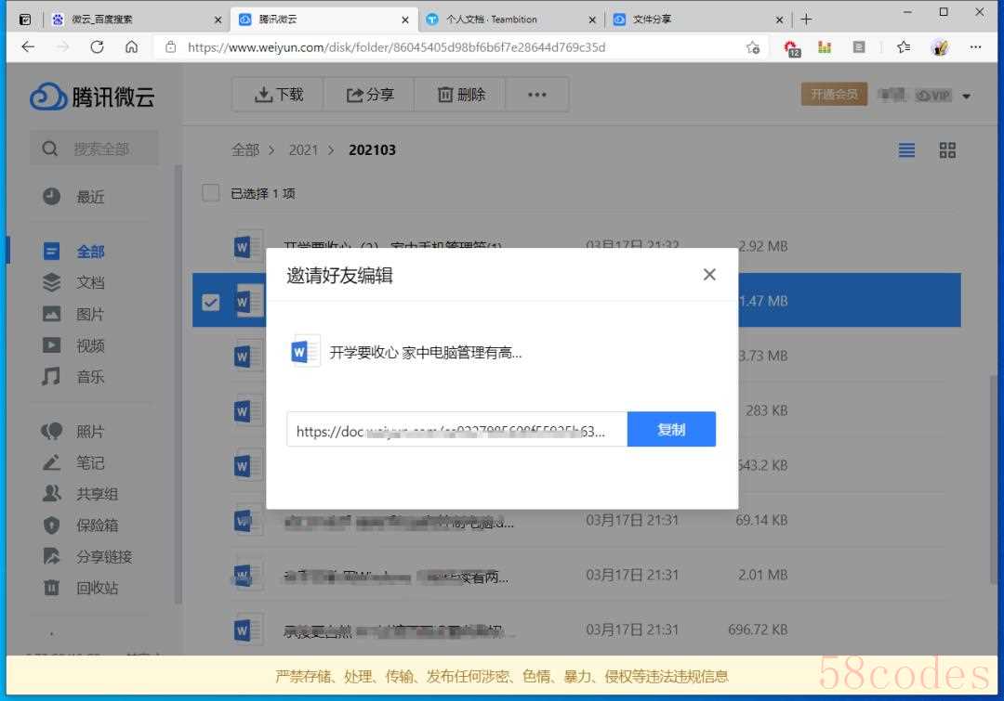The height and width of the screenshot is (701, 1004).
Task: Open the 图片 pictures category
Action: point(90,315)
